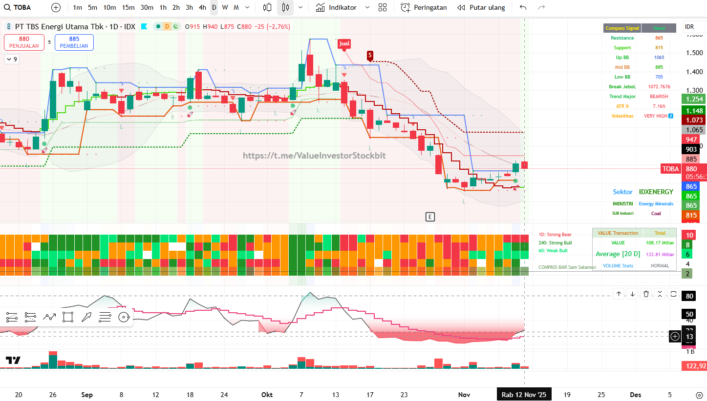Click the '240: Strong Bull' label
This screenshot has height=401, width=707.
coord(555,243)
